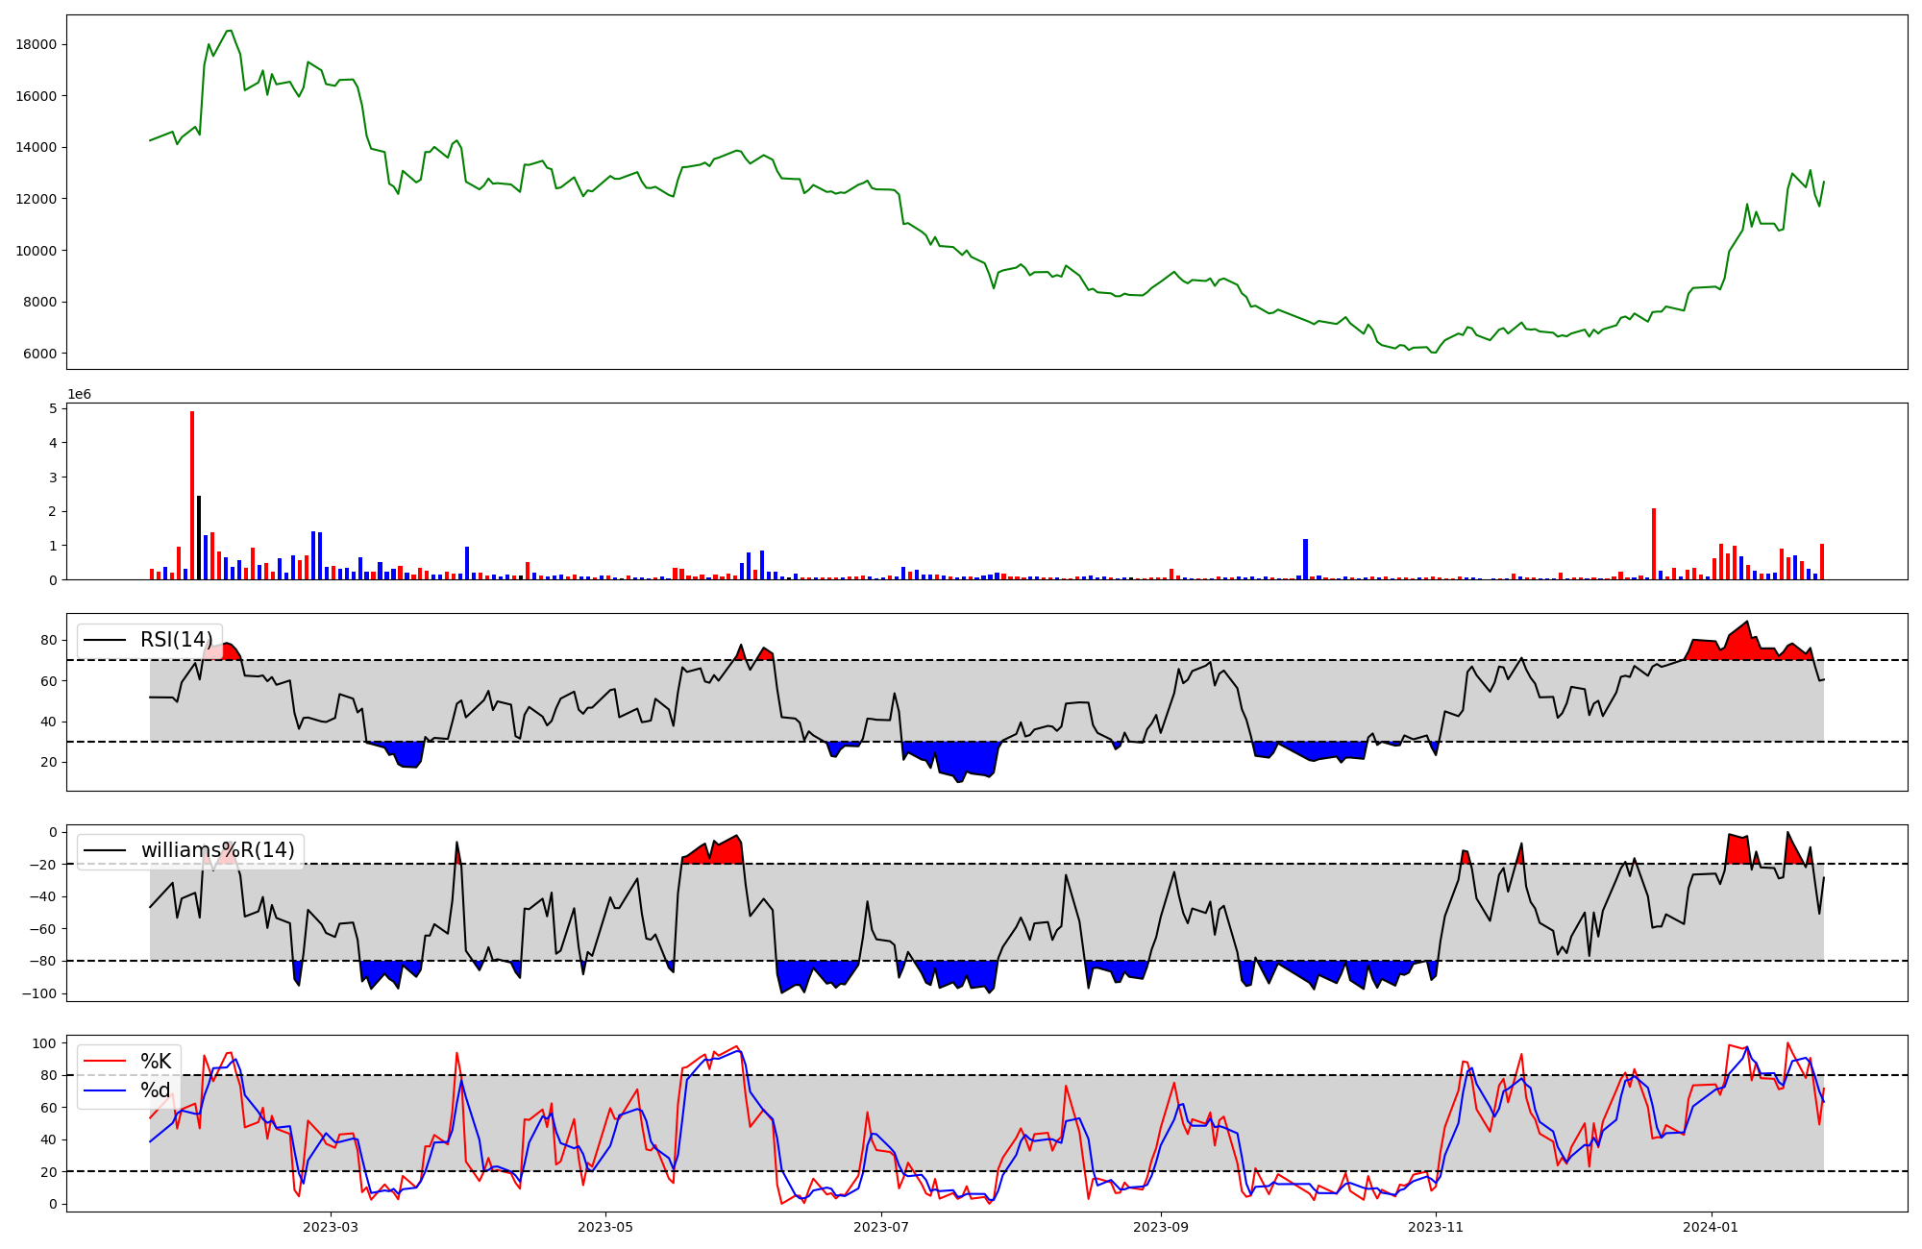Click the 2023-03 date tick label
The width and height of the screenshot is (1922, 1249).
pos(331,1227)
